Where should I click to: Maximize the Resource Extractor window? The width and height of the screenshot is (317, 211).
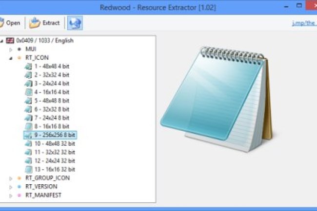click(299, 5)
